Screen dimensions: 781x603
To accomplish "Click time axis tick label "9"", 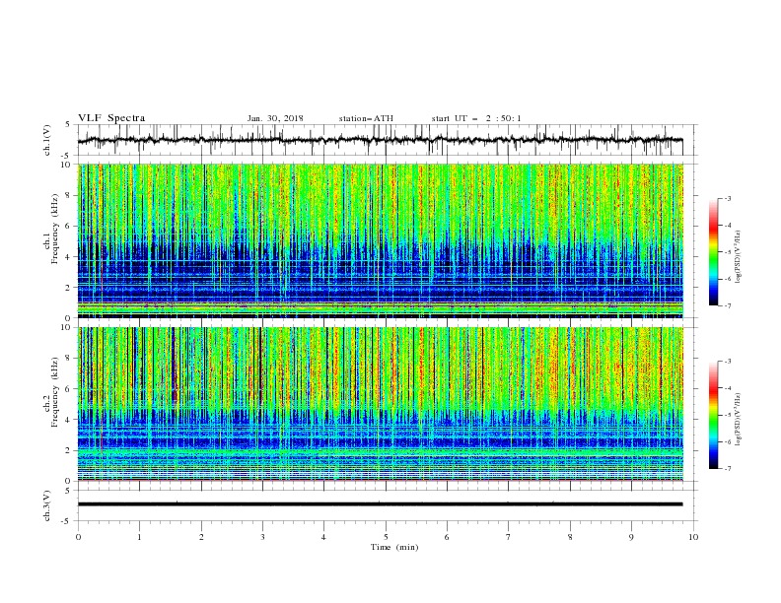I will 631,537.
